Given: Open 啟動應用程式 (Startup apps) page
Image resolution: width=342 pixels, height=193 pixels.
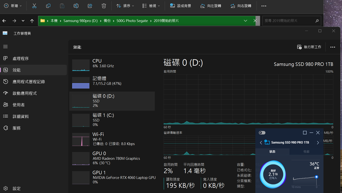Looking at the screenshot, I should pyautogui.click(x=33, y=93).
